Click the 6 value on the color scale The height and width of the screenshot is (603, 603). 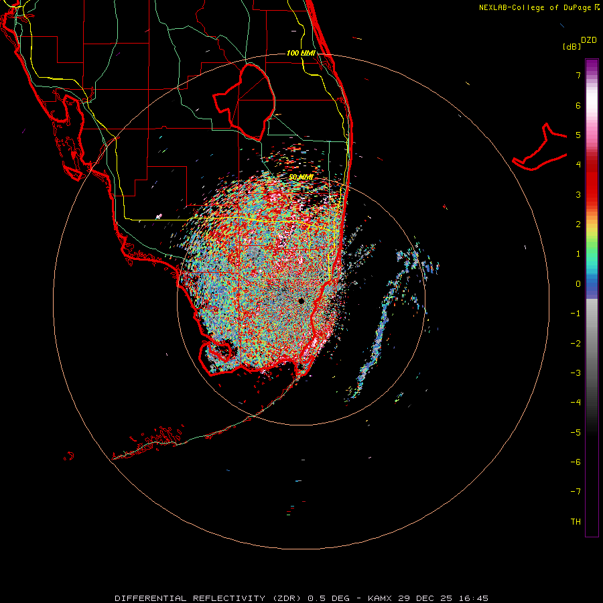tap(578, 105)
